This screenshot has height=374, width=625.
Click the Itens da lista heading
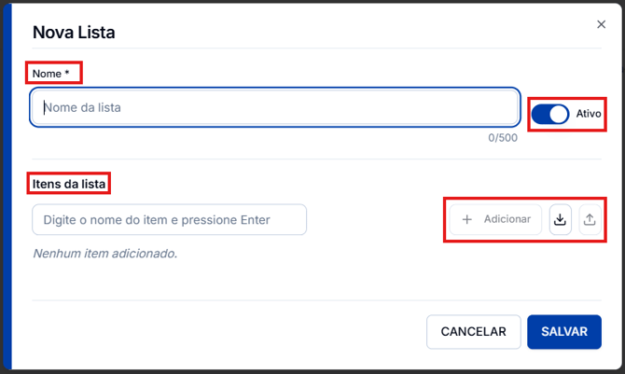(69, 184)
